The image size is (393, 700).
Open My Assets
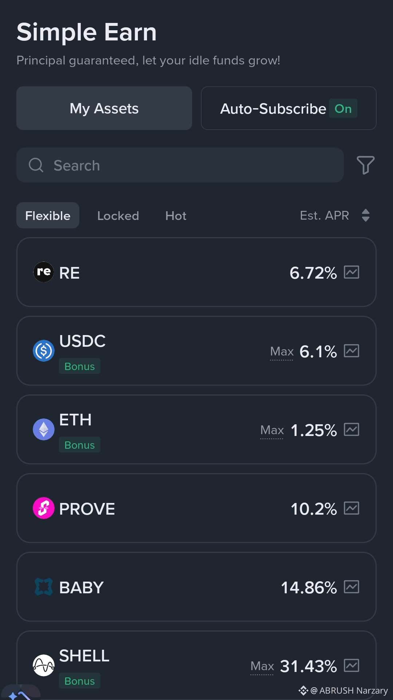(x=104, y=108)
